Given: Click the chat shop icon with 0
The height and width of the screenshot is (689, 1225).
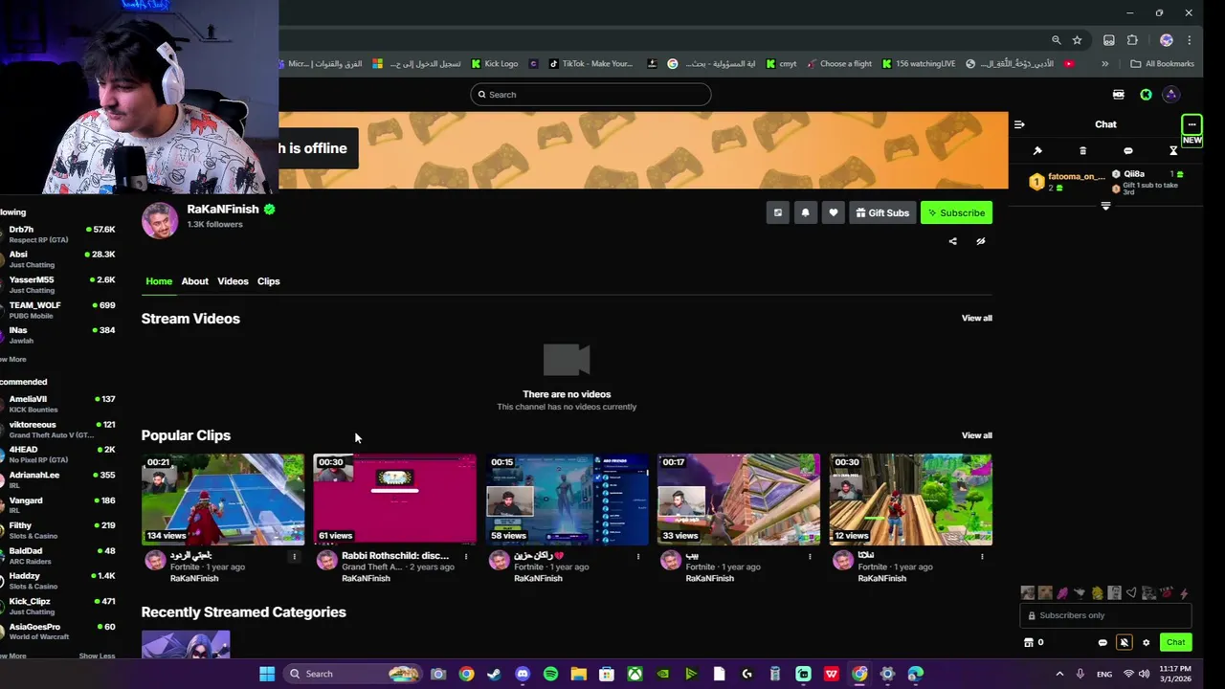Looking at the screenshot, I should point(1034,642).
